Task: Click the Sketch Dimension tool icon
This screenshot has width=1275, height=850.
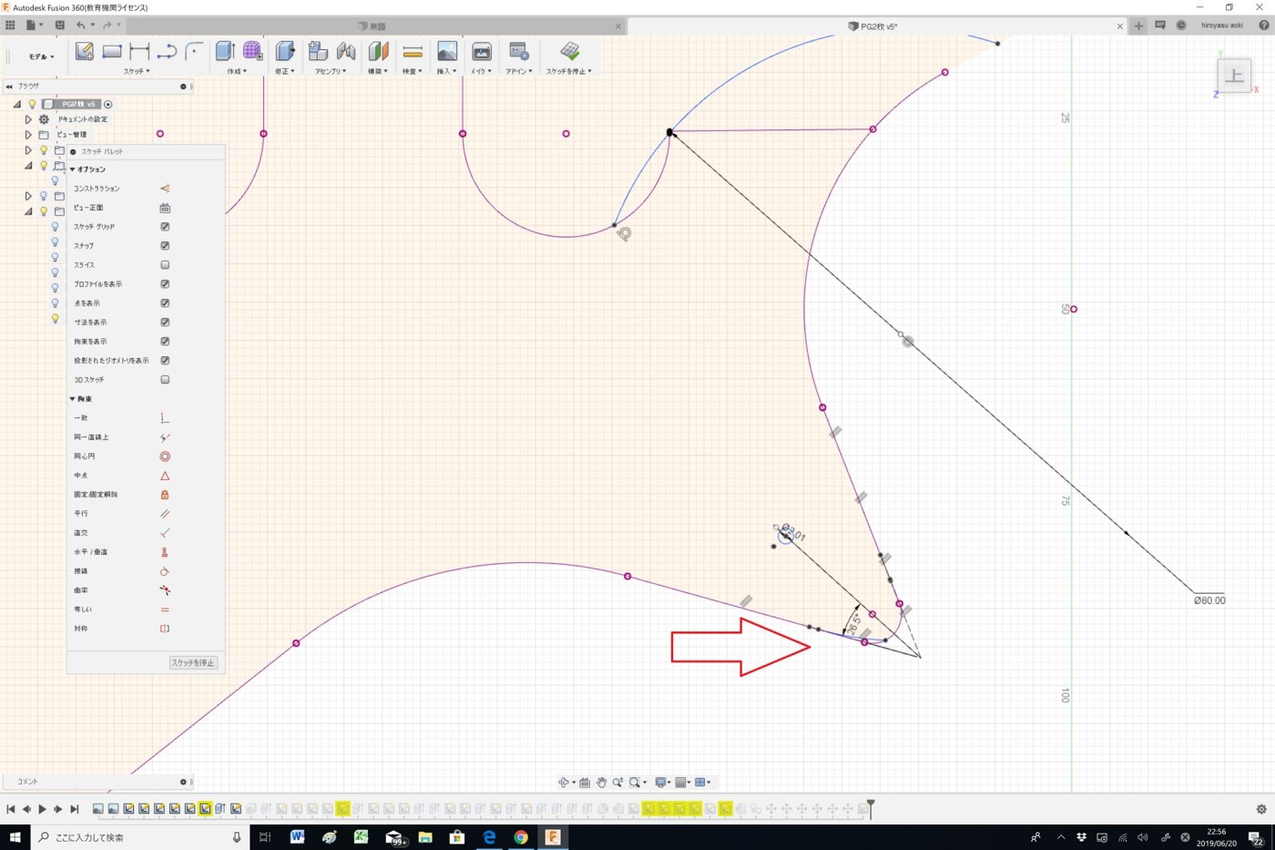Action: 139,51
